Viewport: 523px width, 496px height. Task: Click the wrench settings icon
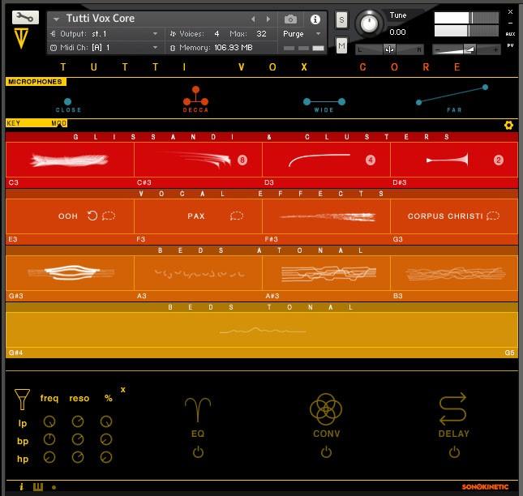pyautogui.click(x=25, y=17)
